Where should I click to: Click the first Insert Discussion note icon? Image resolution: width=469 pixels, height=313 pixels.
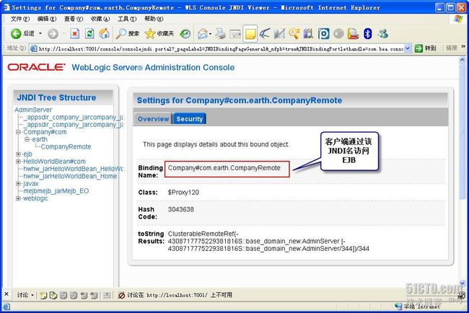coord(43,296)
